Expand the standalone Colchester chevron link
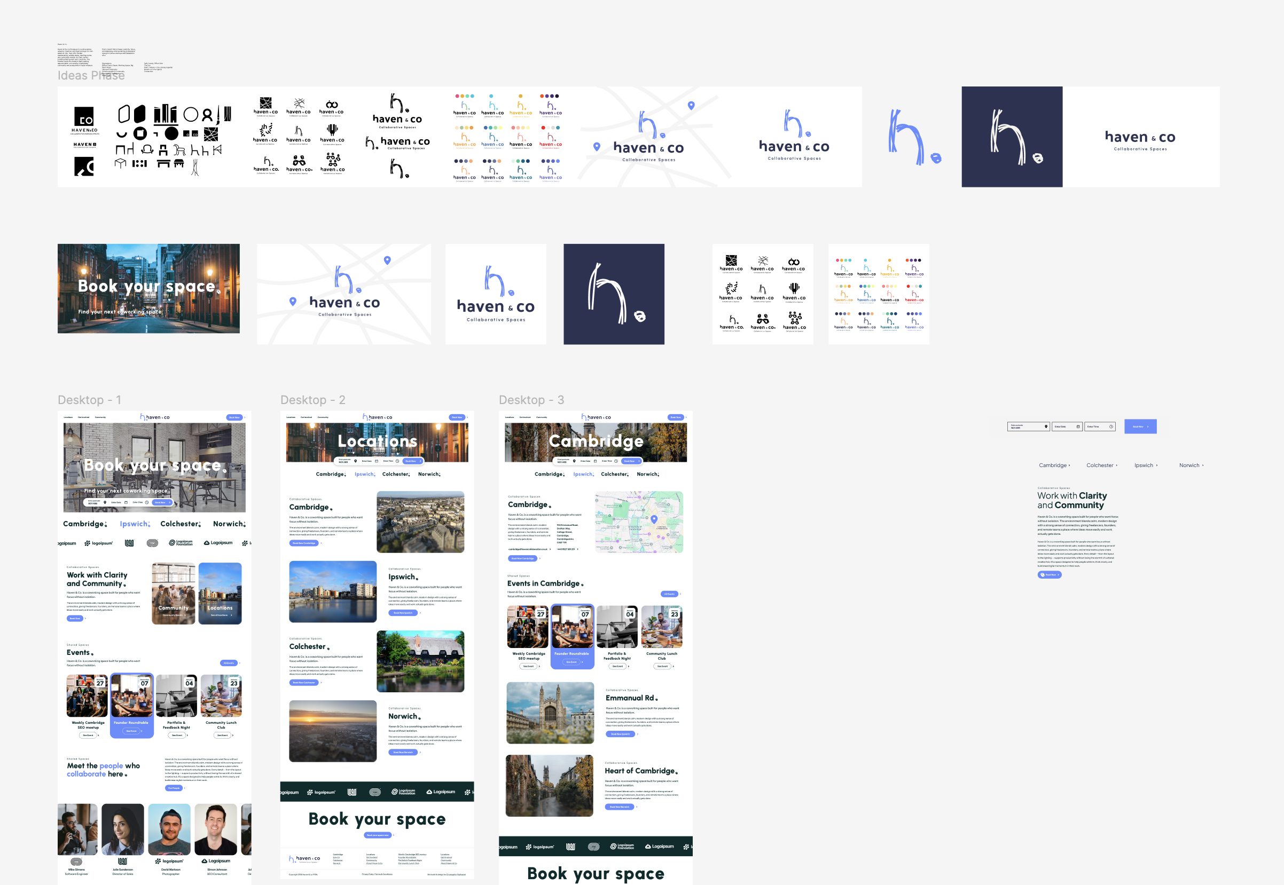Viewport: 1284px width, 885px height. coord(1102,465)
